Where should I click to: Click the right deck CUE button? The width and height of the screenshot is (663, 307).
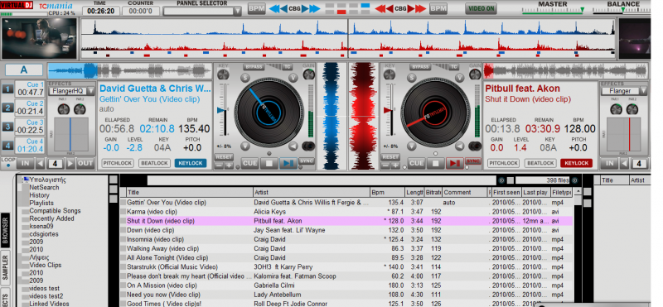(417, 163)
